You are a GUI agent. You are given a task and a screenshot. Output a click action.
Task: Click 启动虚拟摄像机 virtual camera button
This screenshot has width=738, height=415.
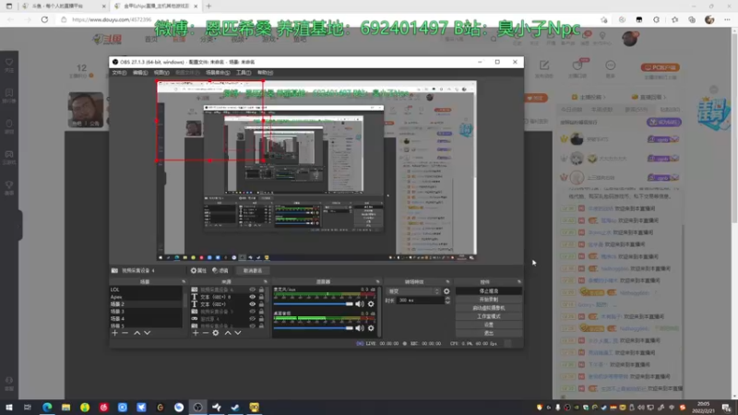(489, 308)
